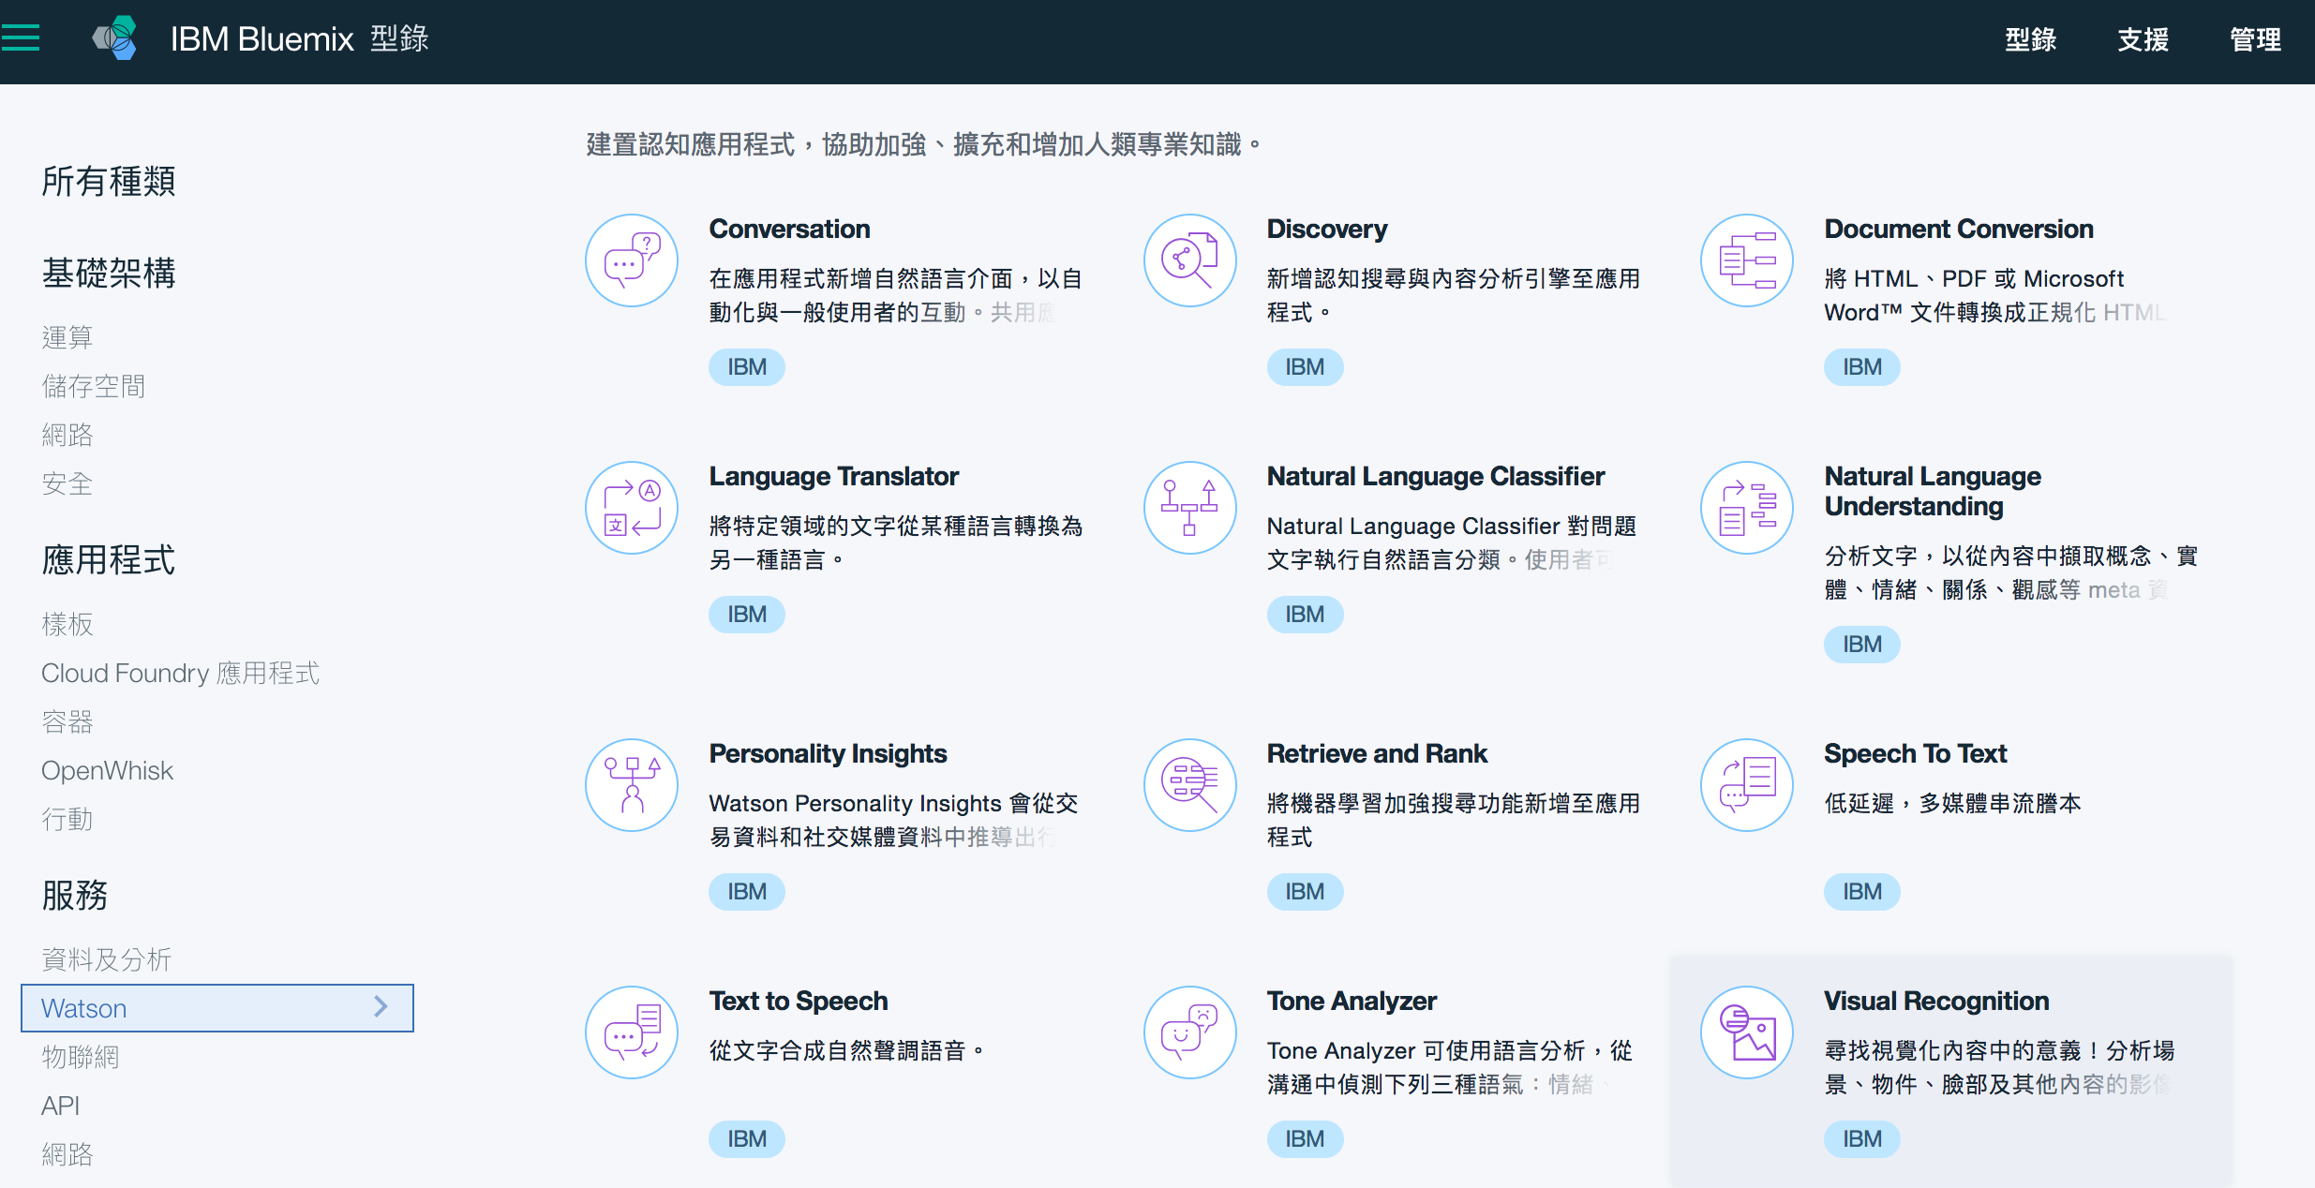Click the IBM tag under Retrieve and Rank

coord(1305,891)
